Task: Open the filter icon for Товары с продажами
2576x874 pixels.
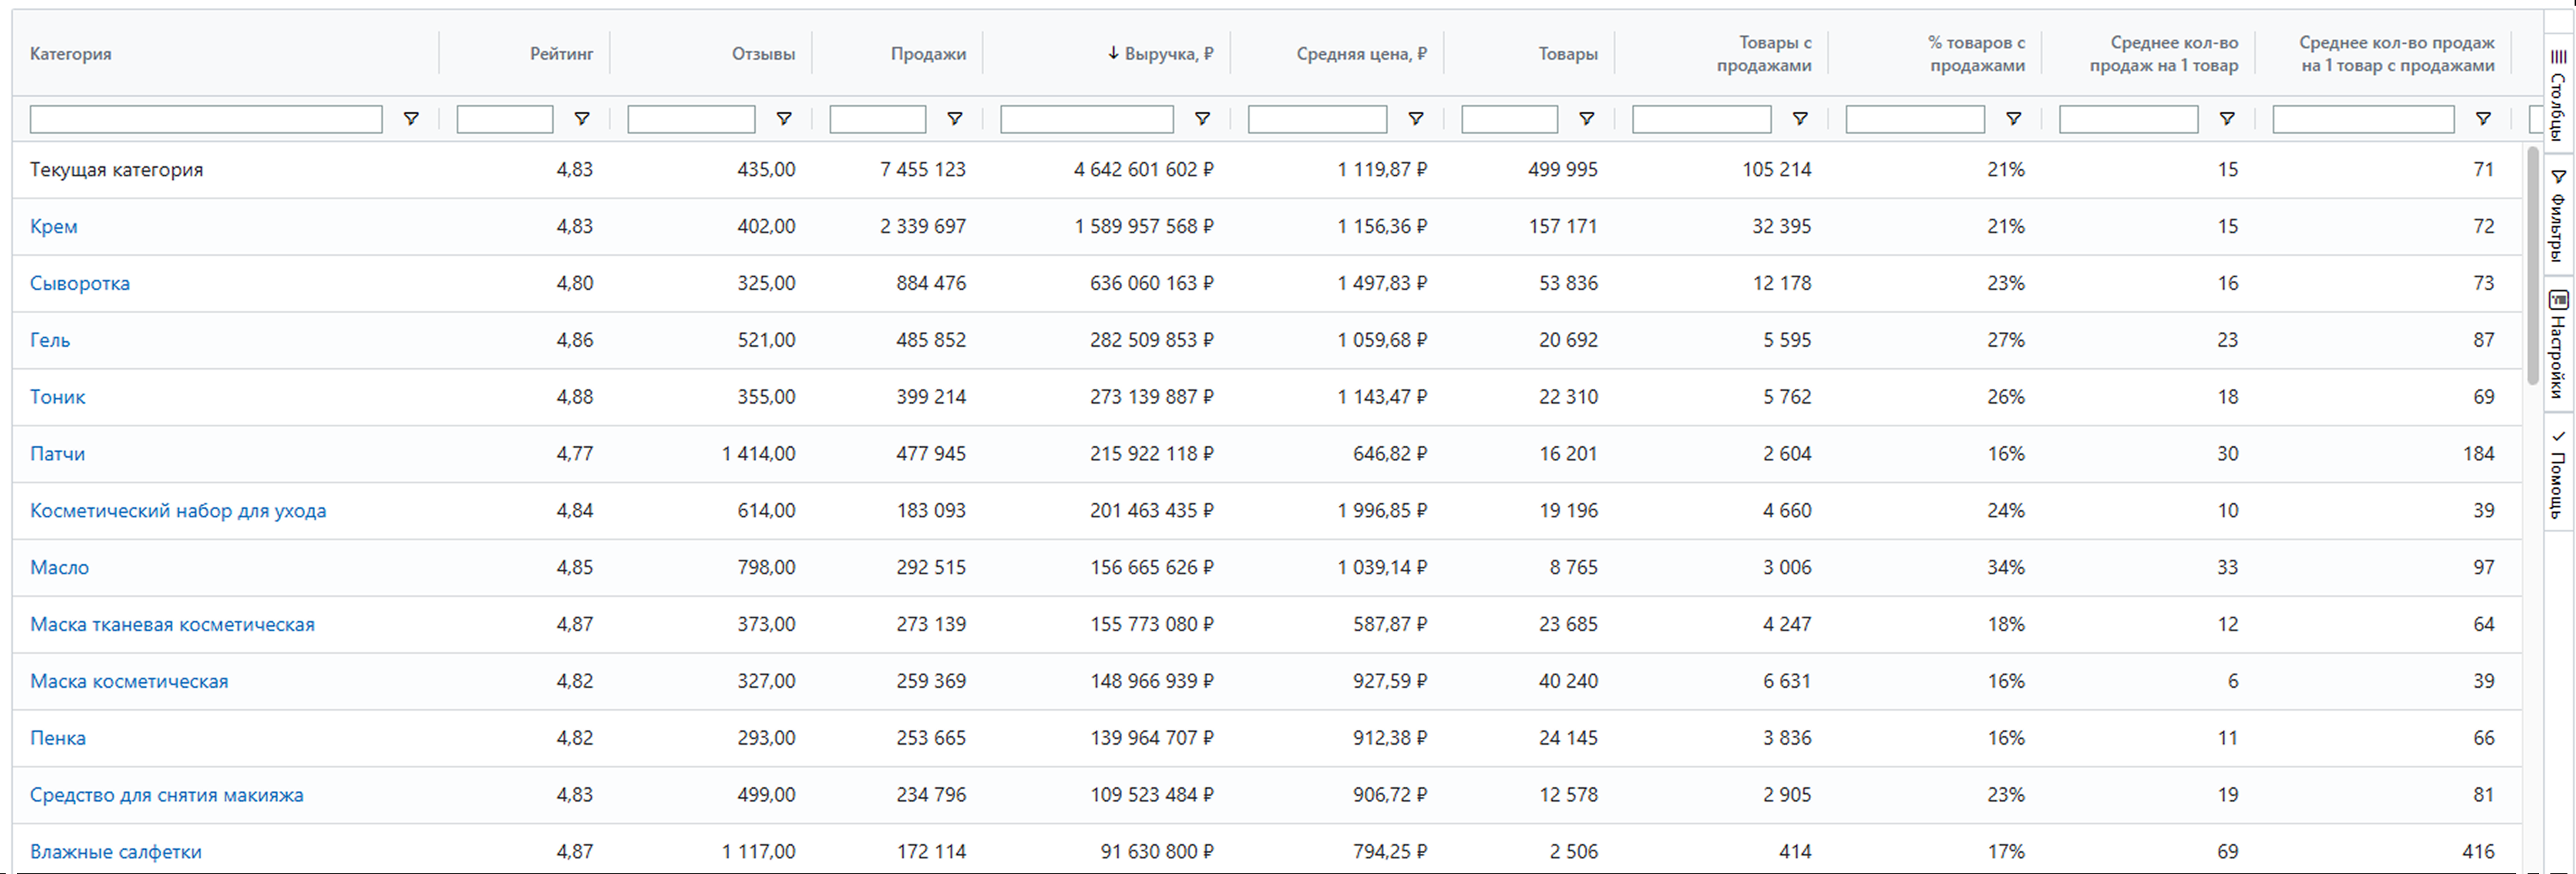Action: [1800, 119]
